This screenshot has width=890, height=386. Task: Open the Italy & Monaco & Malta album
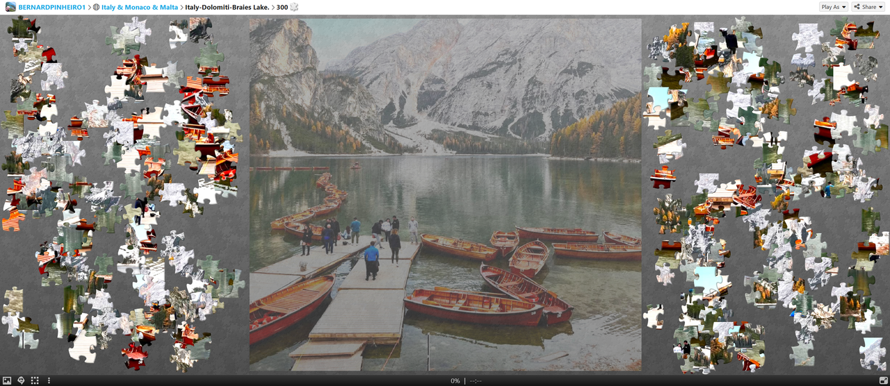tap(139, 7)
